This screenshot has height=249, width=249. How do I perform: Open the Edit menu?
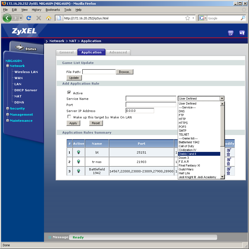click(14, 10)
